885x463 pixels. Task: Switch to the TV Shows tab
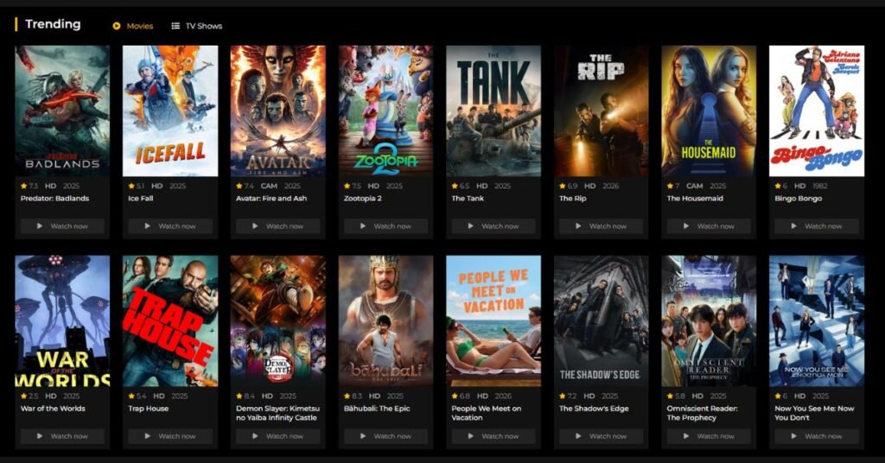point(203,26)
